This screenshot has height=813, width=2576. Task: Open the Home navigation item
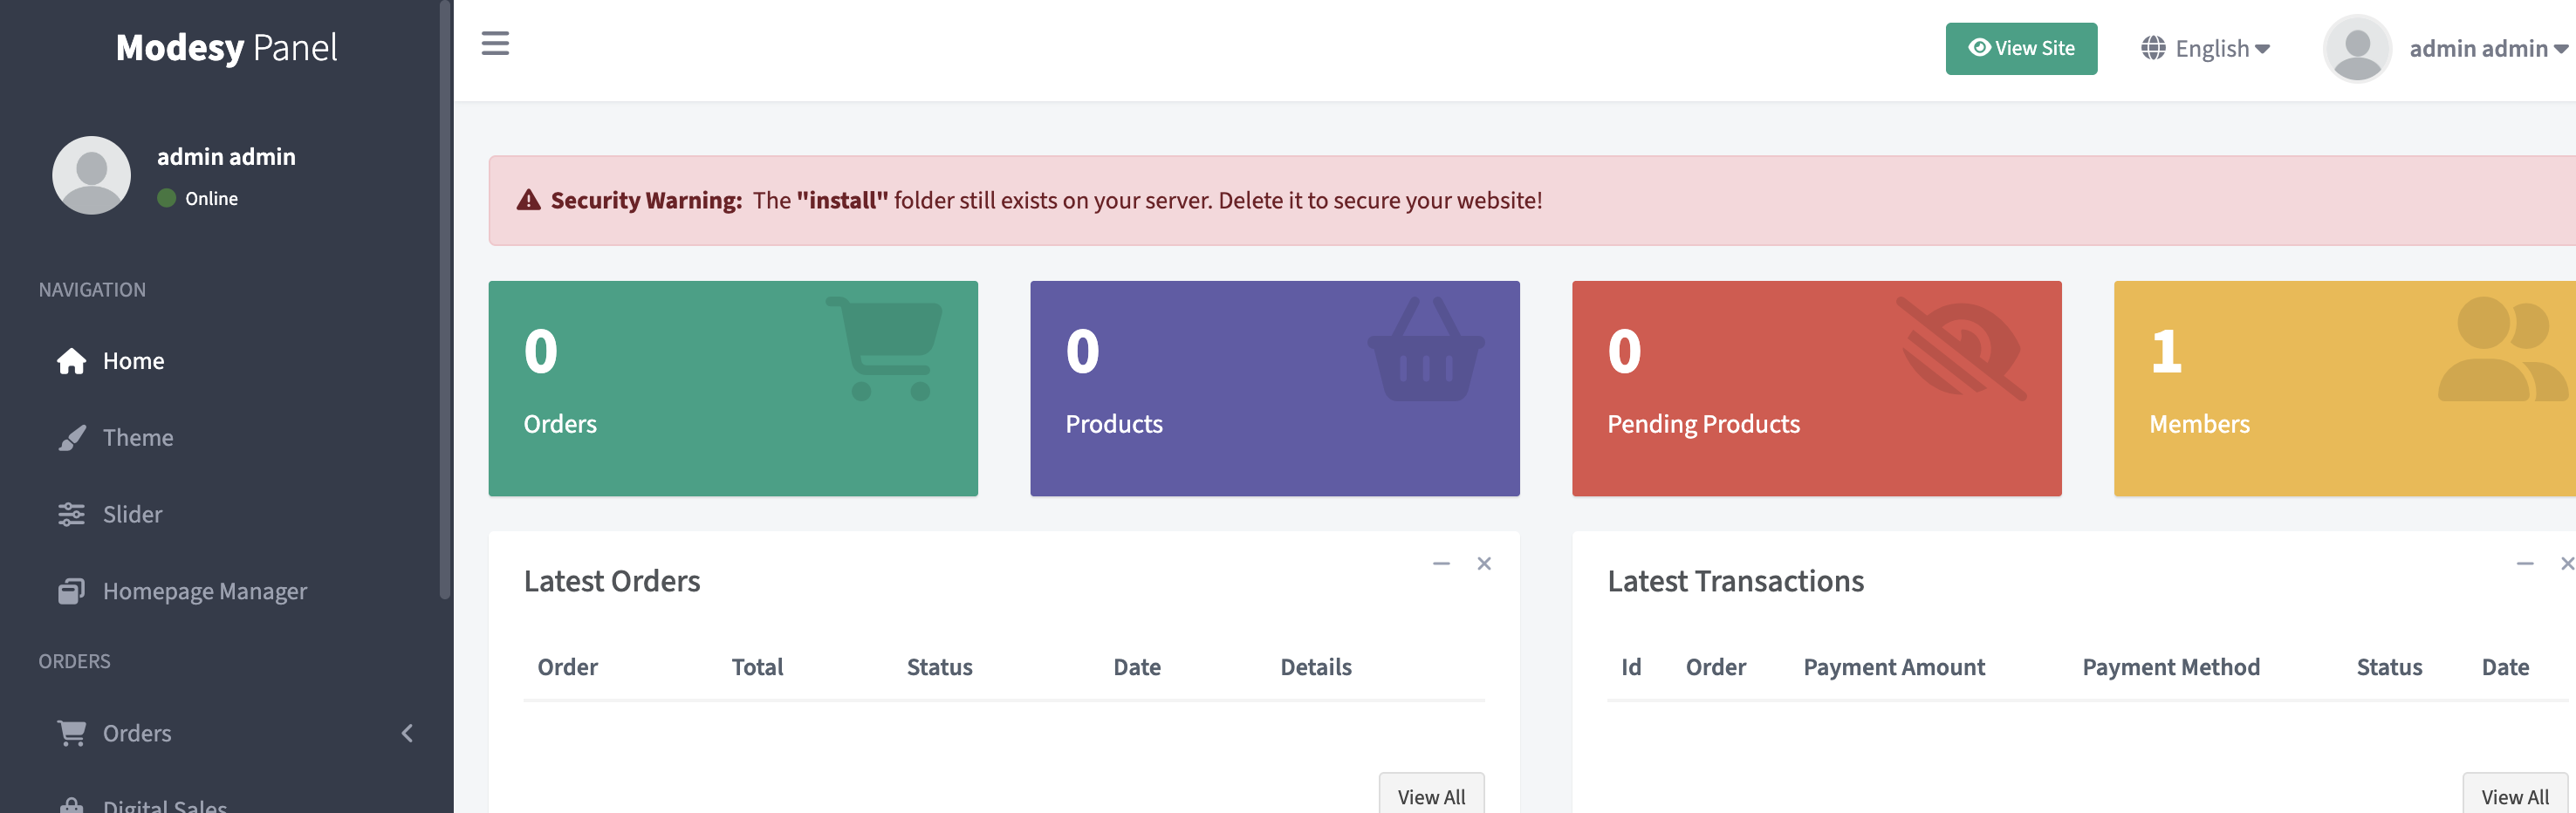click(226, 361)
